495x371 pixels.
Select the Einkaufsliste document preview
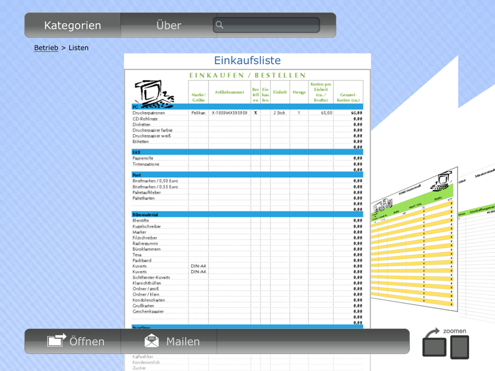247,199
